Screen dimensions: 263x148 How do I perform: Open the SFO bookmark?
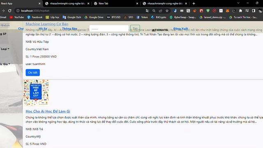(x=129, y=17)
